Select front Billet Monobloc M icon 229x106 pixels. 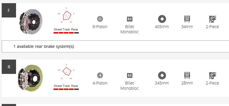[x=130, y=19]
